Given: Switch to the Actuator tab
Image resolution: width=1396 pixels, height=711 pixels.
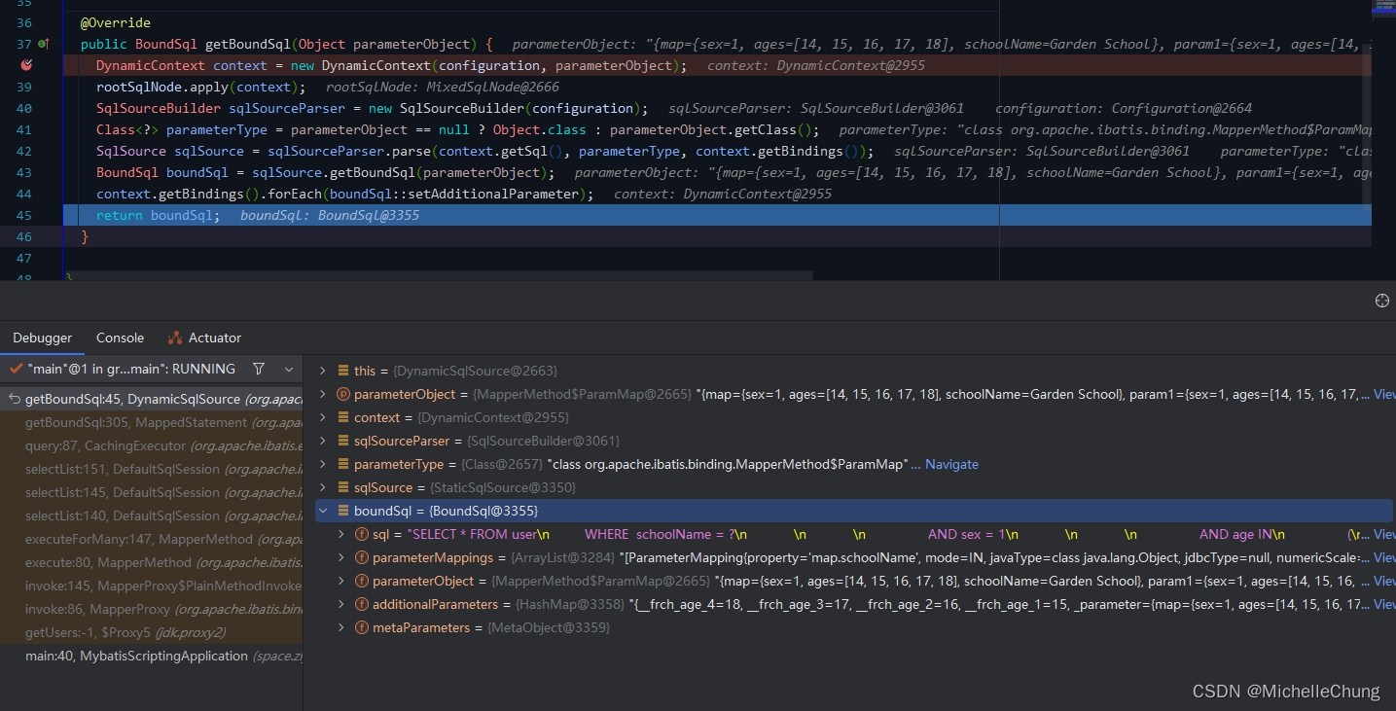Looking at the screenshot, I should point(204,338).
